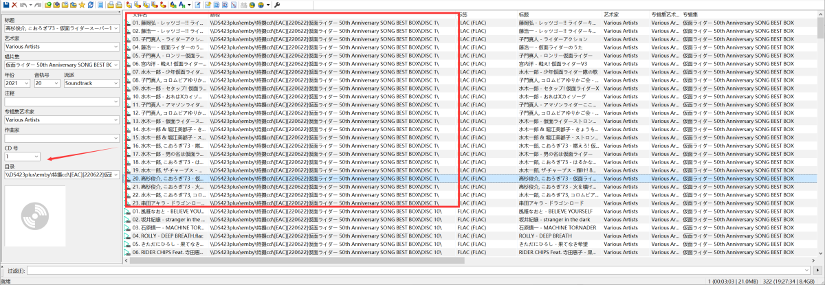Click the album cover art placeholder
Screen dimensions: 825x285
pyautogui.click(x=34, y=216)
